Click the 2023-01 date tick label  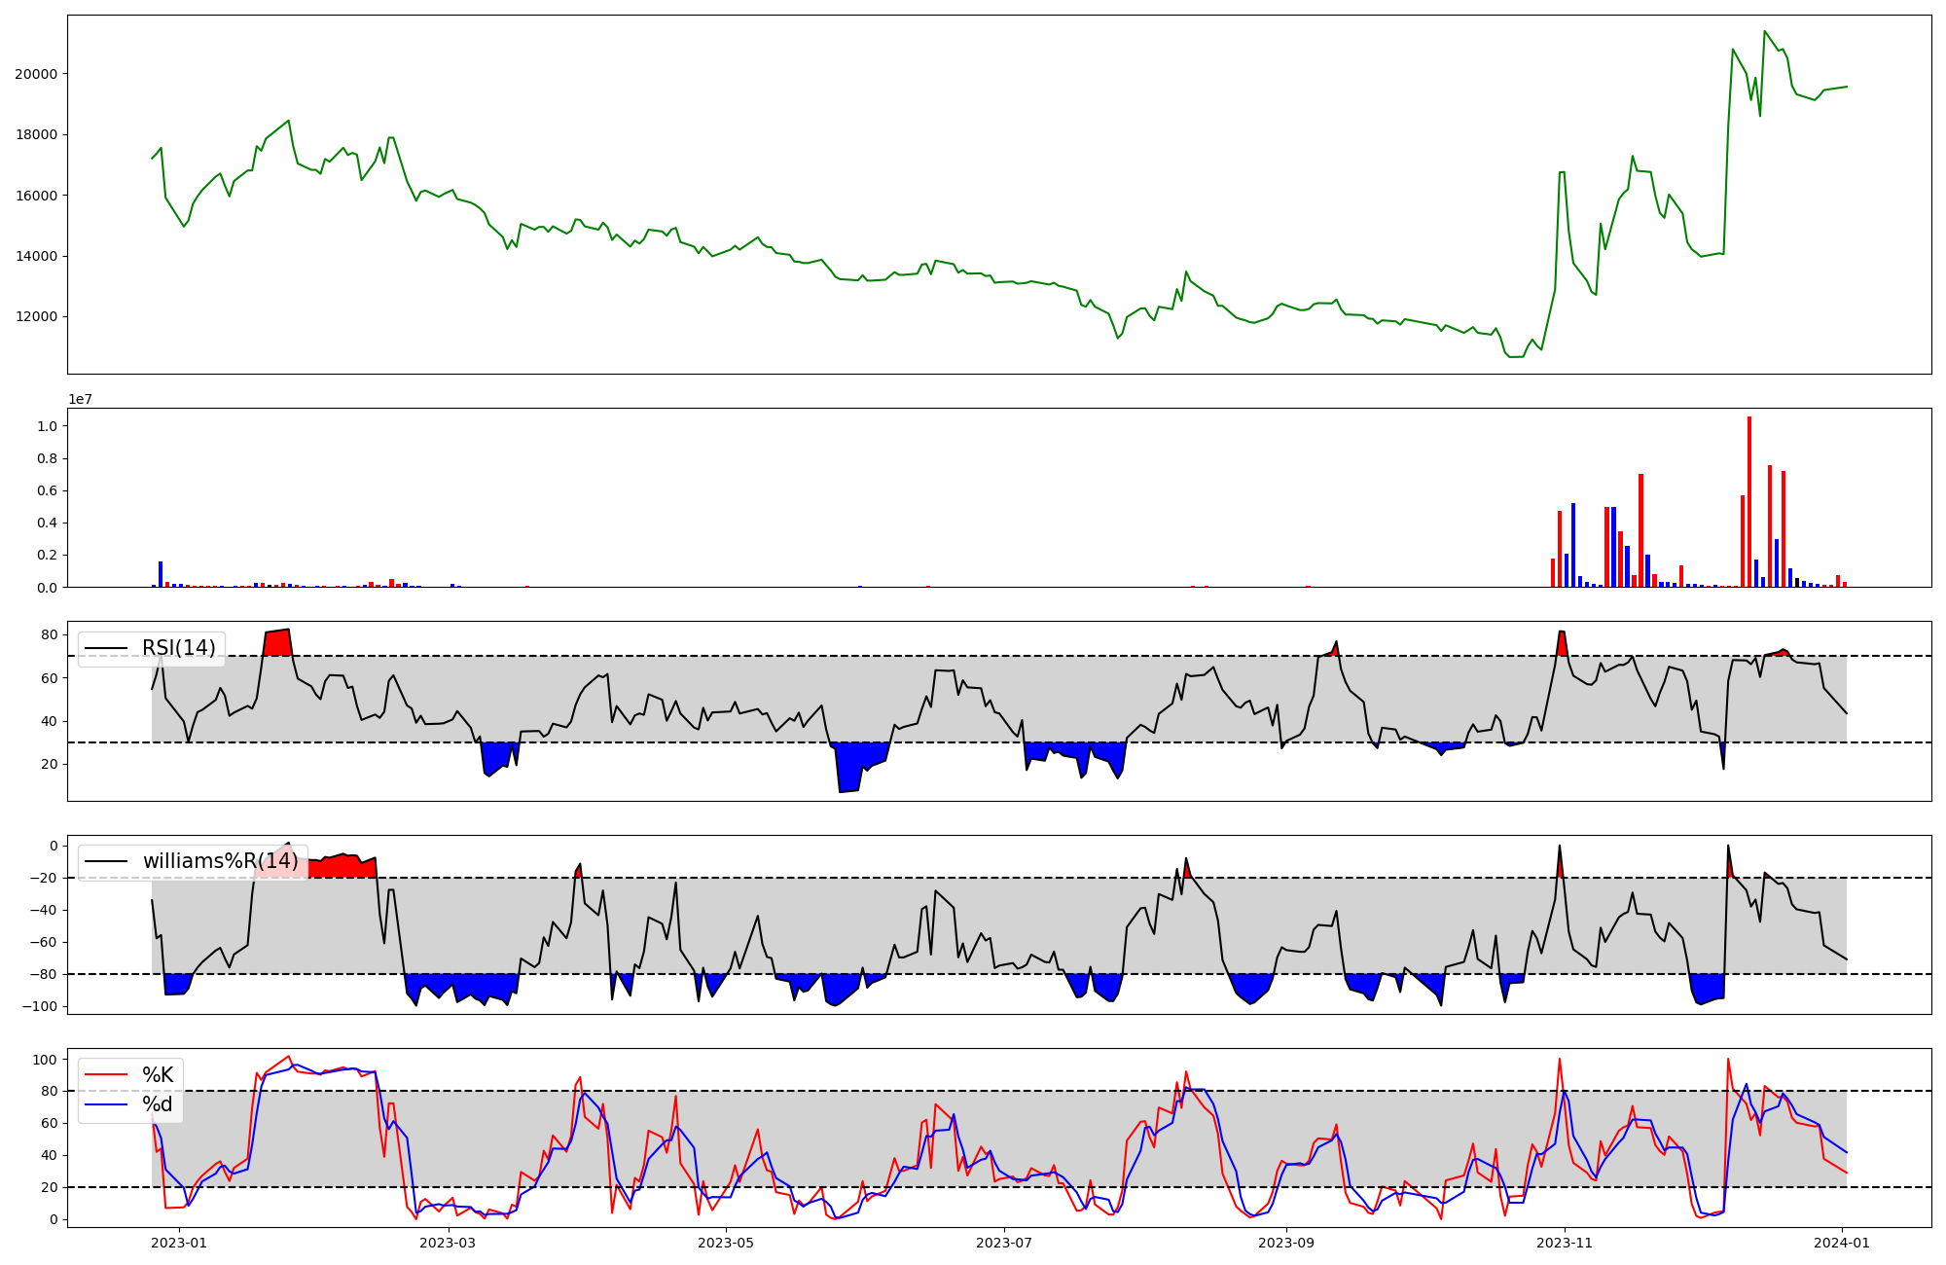[179, 1243]
